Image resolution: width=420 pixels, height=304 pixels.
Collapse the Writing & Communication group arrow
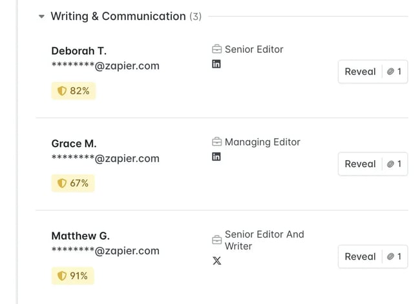[x=41, y=17]
